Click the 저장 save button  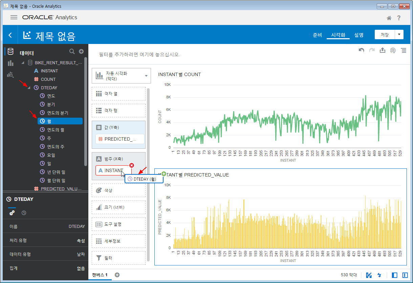[385, 34]
